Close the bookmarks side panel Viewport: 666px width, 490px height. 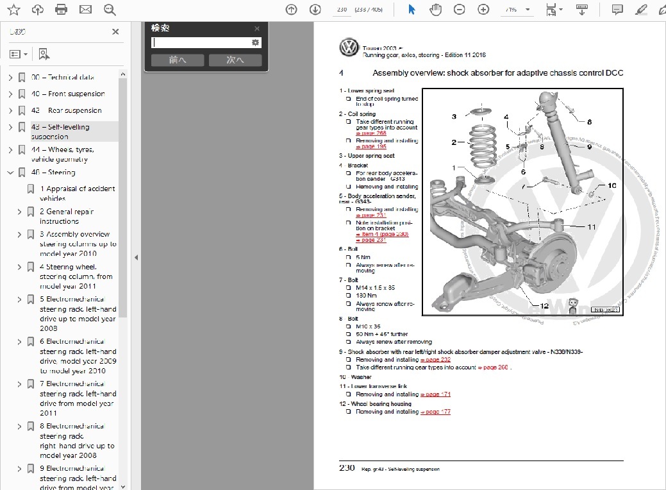click(115, 31)
